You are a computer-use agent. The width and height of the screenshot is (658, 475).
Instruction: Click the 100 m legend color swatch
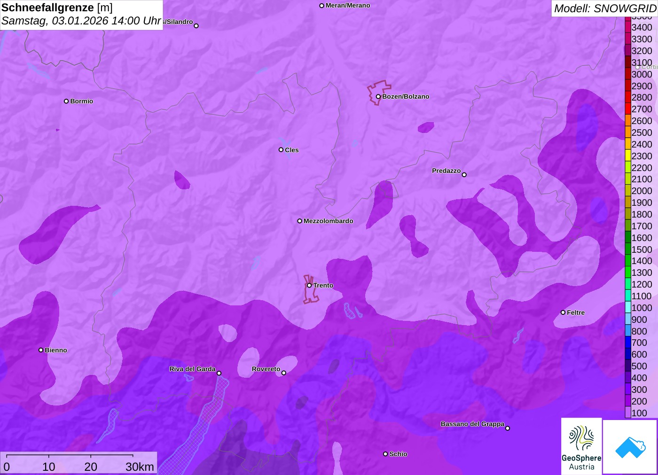[x=628, y=413]
